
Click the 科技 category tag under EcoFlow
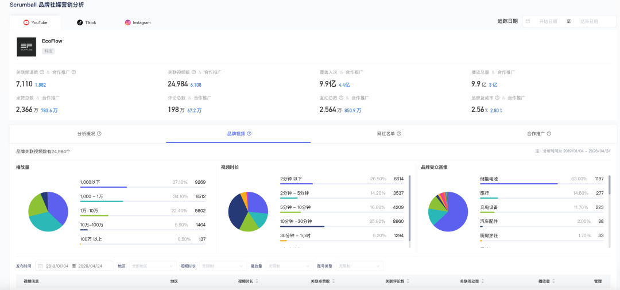coord(48,51)
